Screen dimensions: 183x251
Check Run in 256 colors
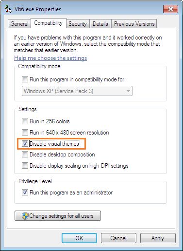(x=25, y=121)
